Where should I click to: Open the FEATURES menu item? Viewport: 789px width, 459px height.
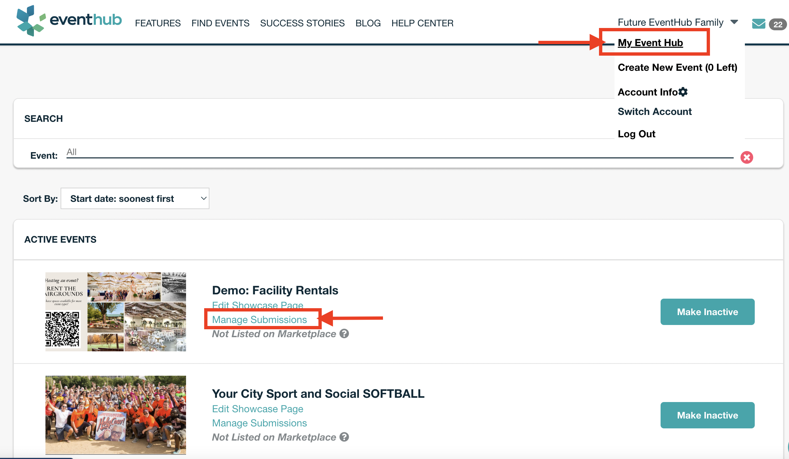pos(158,23)
